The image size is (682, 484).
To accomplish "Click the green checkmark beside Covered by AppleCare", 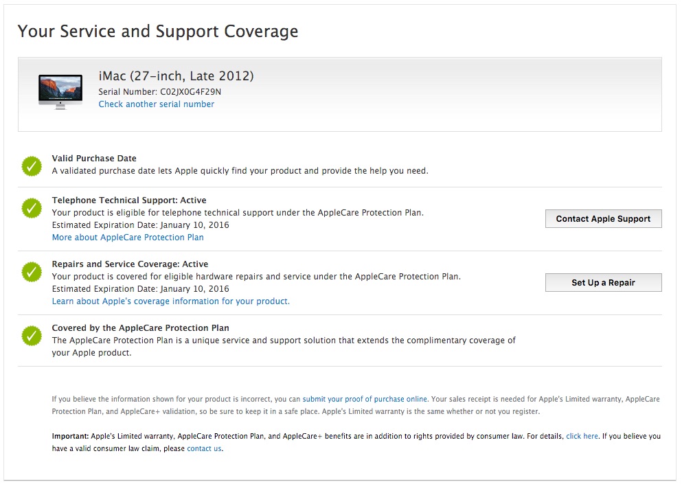I will click(32, 336).
